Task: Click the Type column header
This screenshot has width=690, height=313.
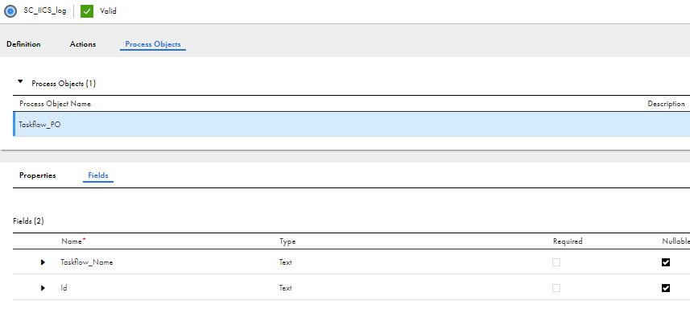Action: coord(287,241)
